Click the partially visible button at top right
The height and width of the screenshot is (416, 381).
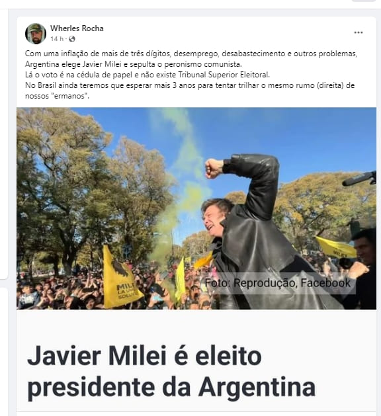[x=364, y=1]
